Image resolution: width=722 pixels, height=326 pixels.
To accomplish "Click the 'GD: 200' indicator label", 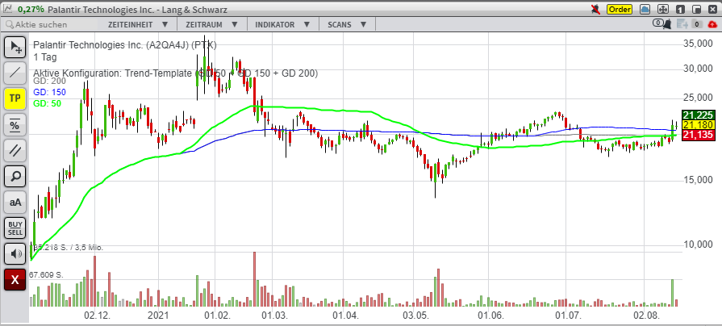I will pyautogui.click(x=49, y=81).
